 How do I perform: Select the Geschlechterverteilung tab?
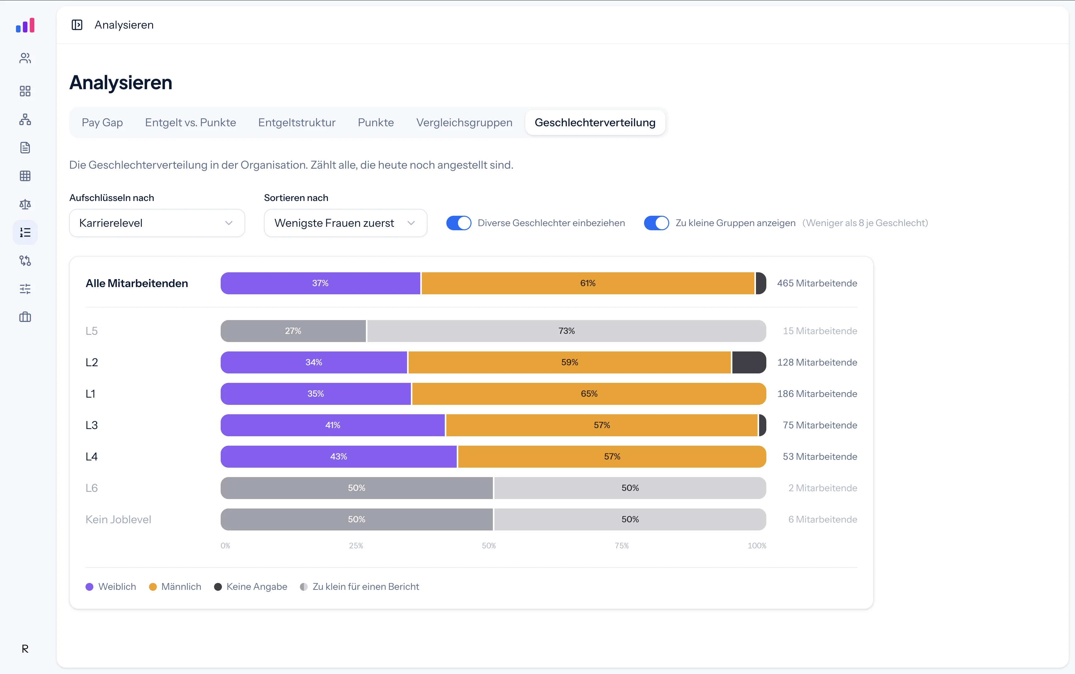pos(595,122)
